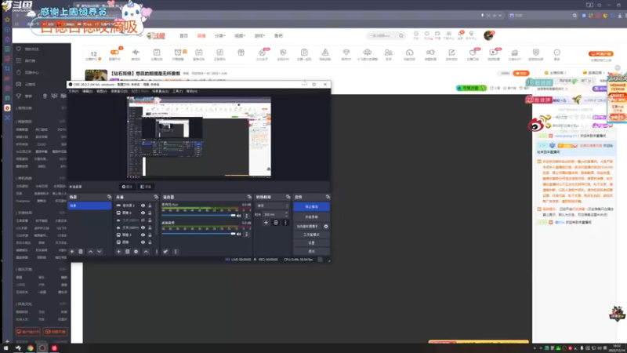Adjust the 桌面音频 volume slider
The height and width of the screenshot is (353, 627).
pyautogui.click(x=199, y=234)
